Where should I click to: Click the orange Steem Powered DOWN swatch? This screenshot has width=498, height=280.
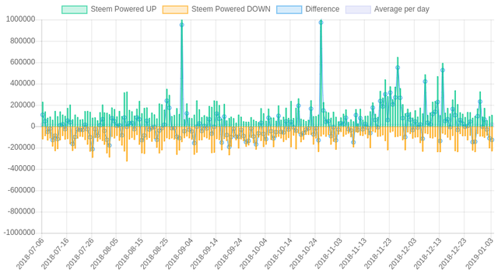tap(175, 9)
